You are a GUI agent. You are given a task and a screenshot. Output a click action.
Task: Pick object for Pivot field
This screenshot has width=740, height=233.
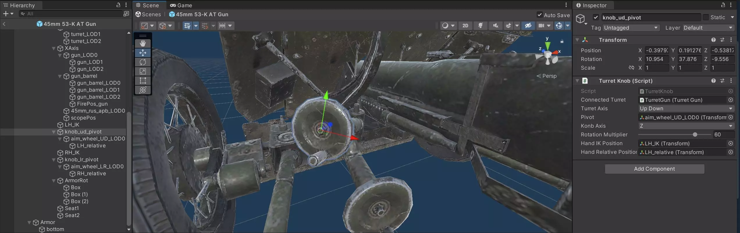[731, 117]
